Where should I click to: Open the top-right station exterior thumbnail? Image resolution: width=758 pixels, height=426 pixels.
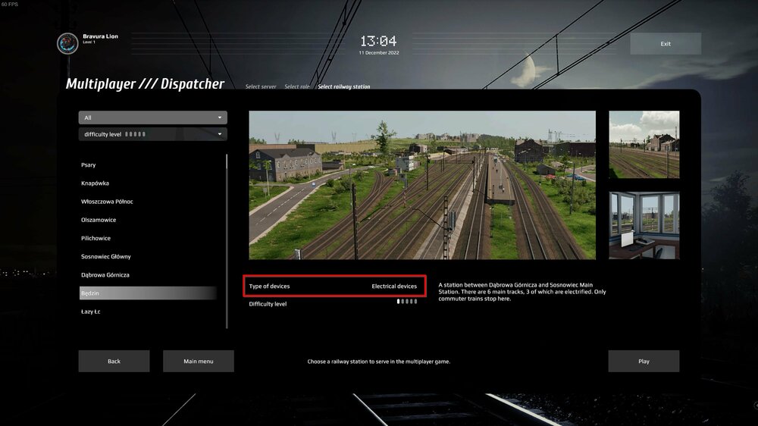click(x=644, y=145)
